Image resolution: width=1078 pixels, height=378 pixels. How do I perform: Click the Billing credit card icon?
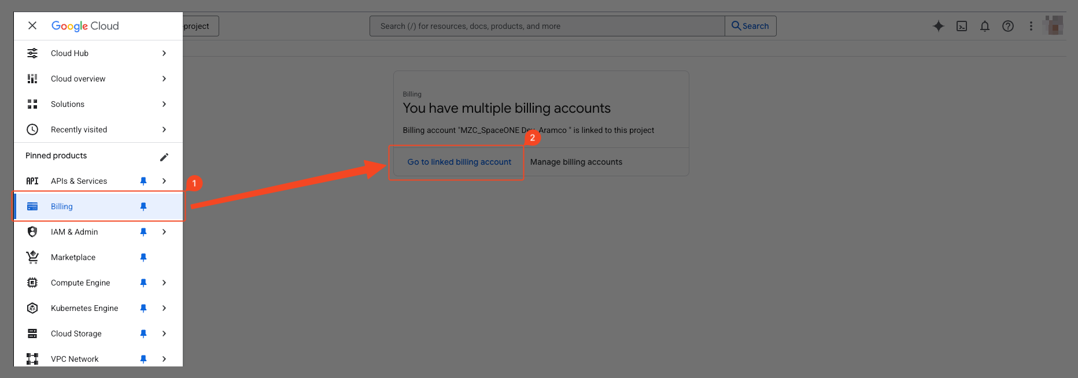coord(32,206)
